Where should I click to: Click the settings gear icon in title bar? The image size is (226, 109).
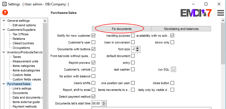click(x=4, y=4)
